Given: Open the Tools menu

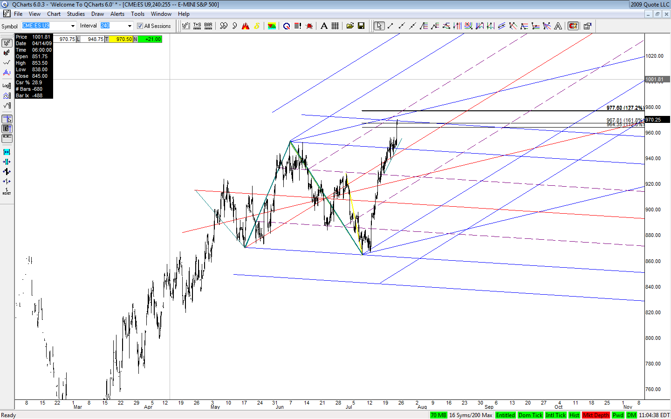Looking at the screenshot, I should (x=137, y=14).
